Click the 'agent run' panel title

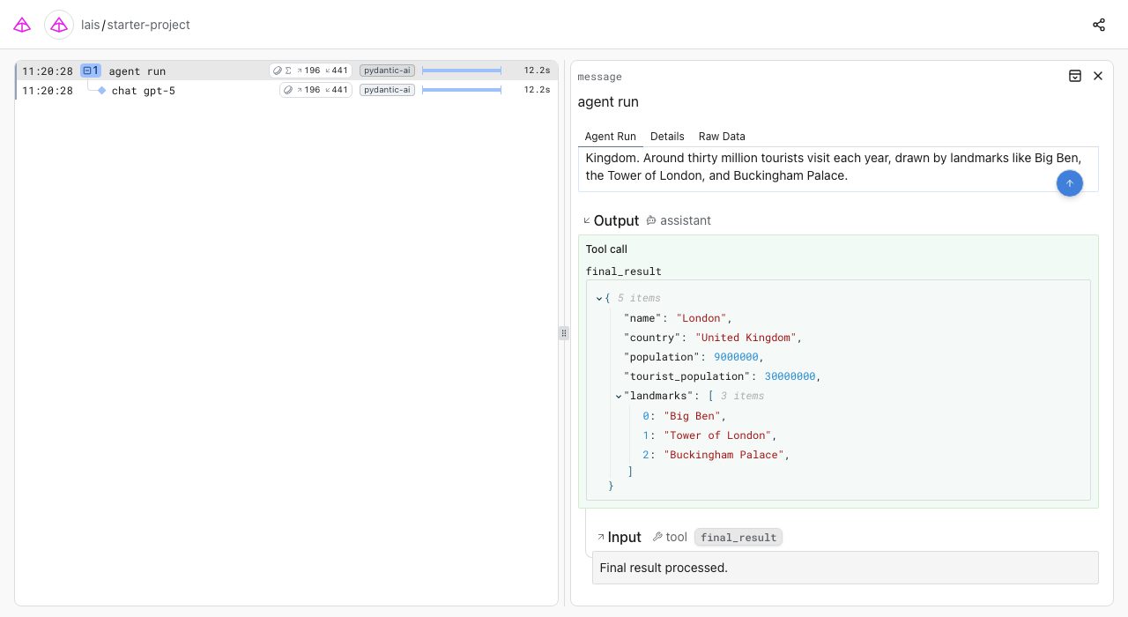coord(608,102)
